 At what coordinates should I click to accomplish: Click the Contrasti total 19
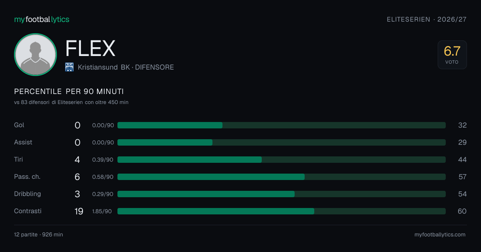tap(79, 211)
